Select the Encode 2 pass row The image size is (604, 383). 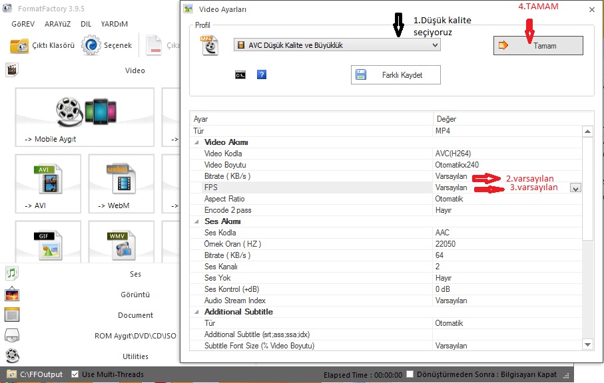tap(386, 210)
